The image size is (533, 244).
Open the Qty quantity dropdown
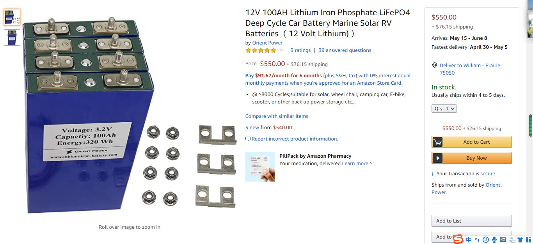pos(444,109)
